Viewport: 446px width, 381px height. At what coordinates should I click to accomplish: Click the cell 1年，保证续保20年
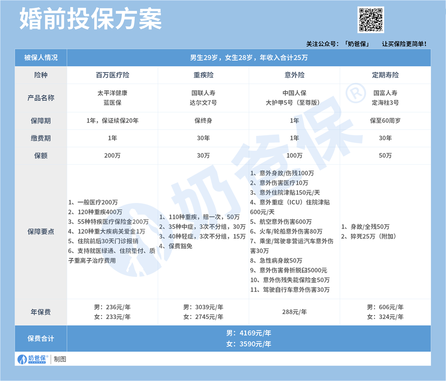click(113, 121)
